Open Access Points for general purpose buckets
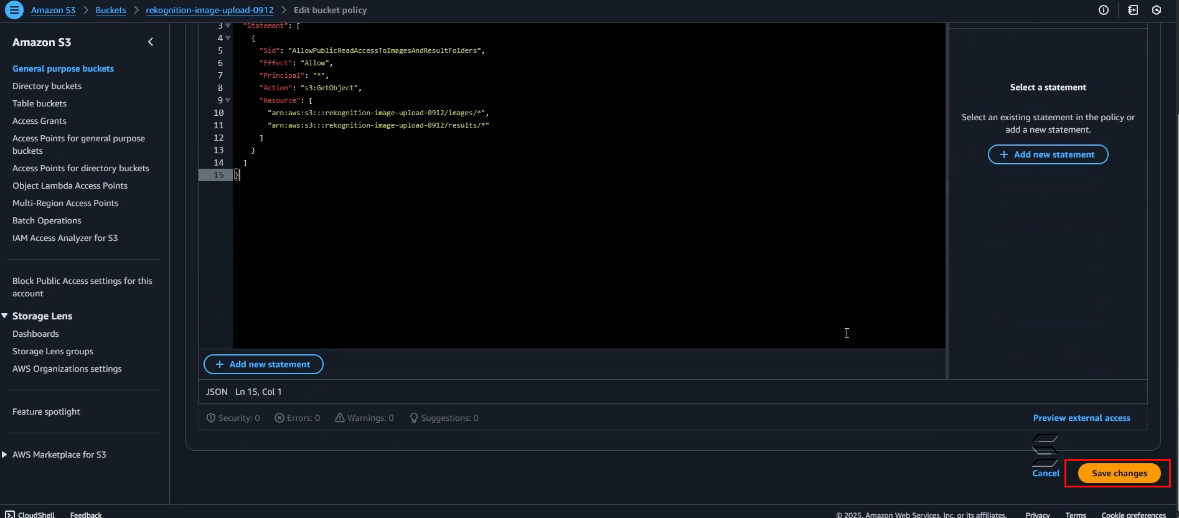This screenshot has height=518, width=1179. pos(78,144)
